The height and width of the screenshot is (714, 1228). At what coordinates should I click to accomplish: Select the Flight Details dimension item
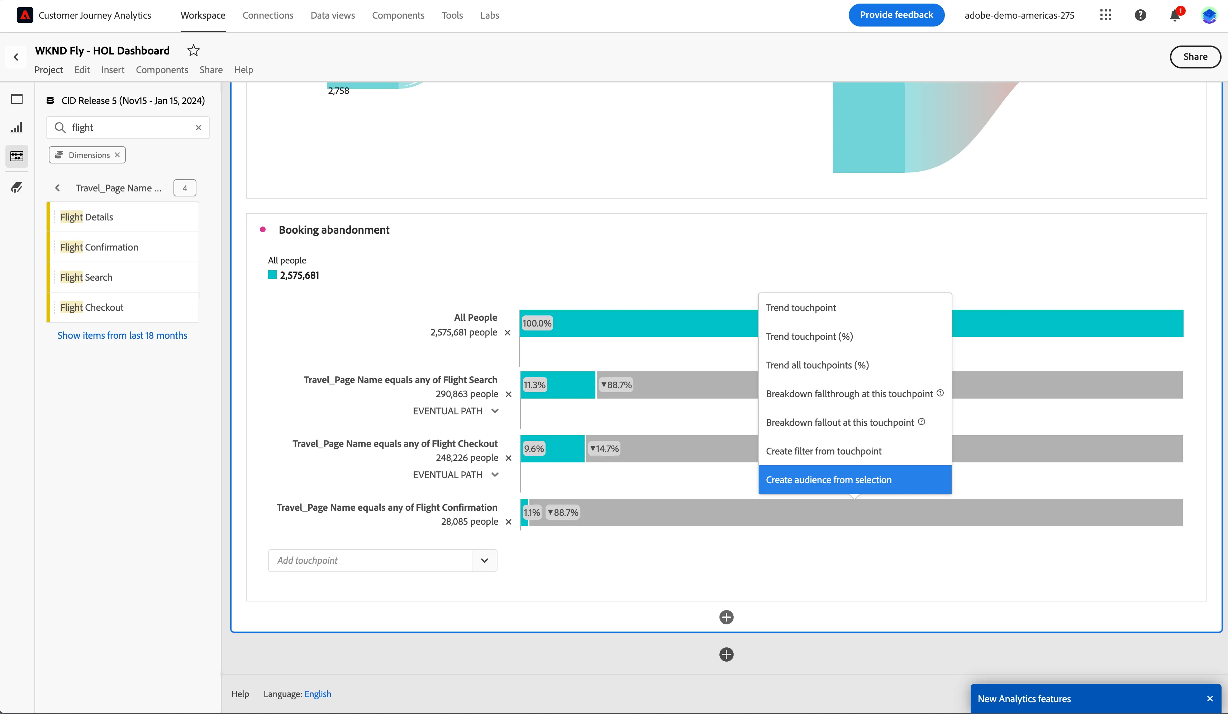[x=123, y=217]
